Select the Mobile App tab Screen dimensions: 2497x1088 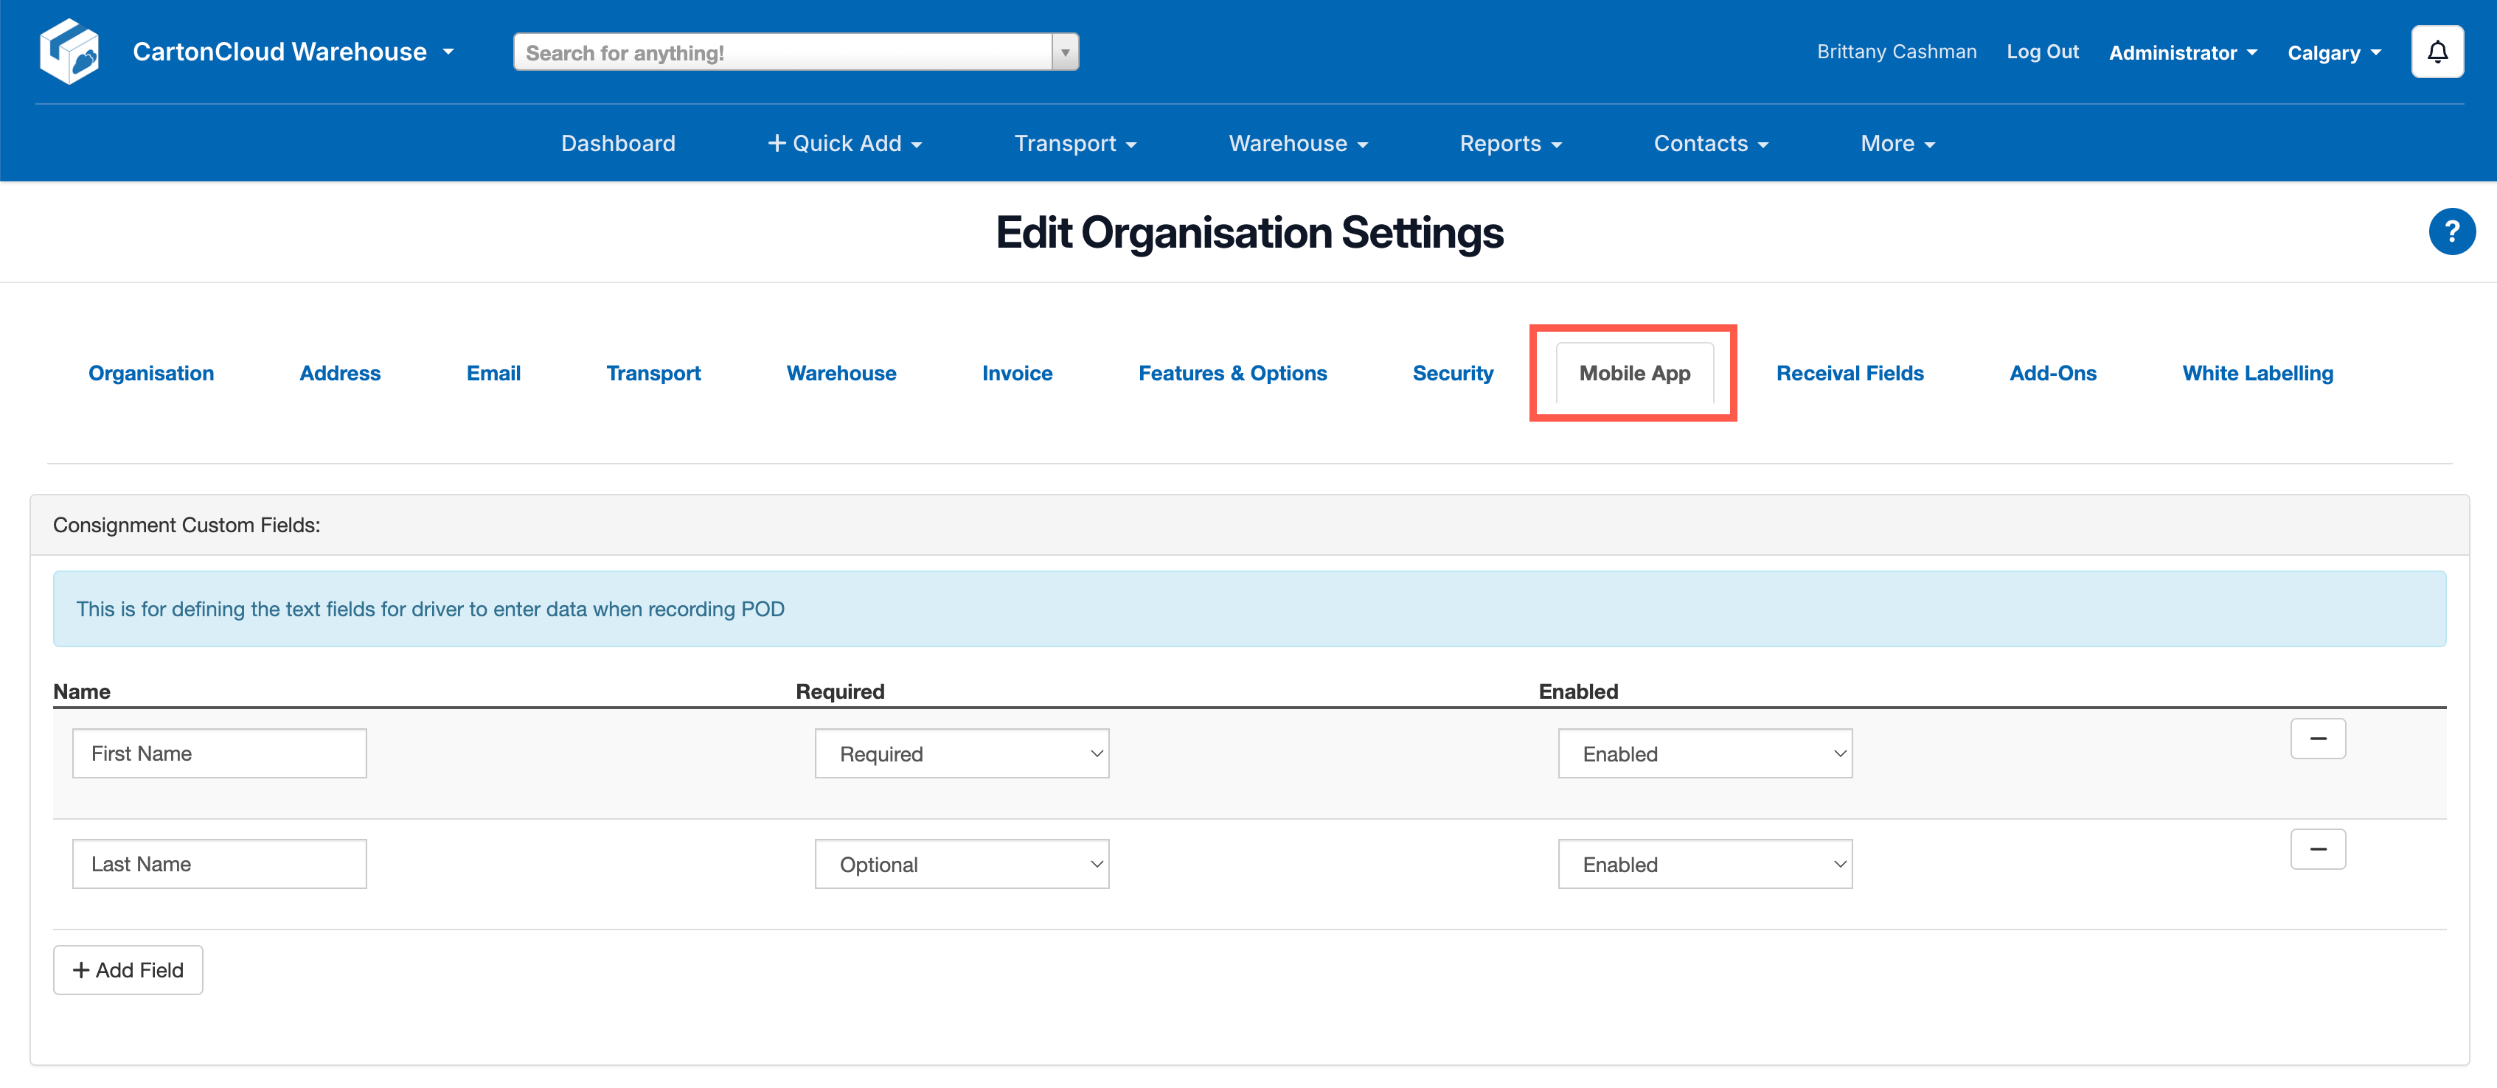[1633, 373]
